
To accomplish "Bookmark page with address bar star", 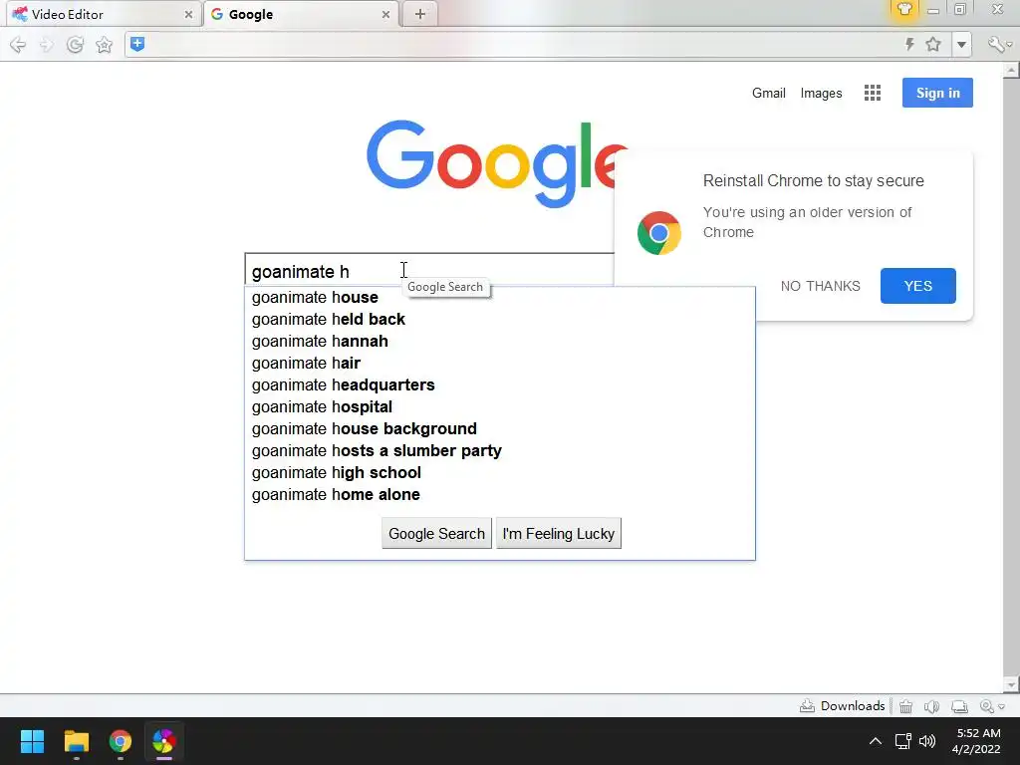I will click(x=933, y=44).
